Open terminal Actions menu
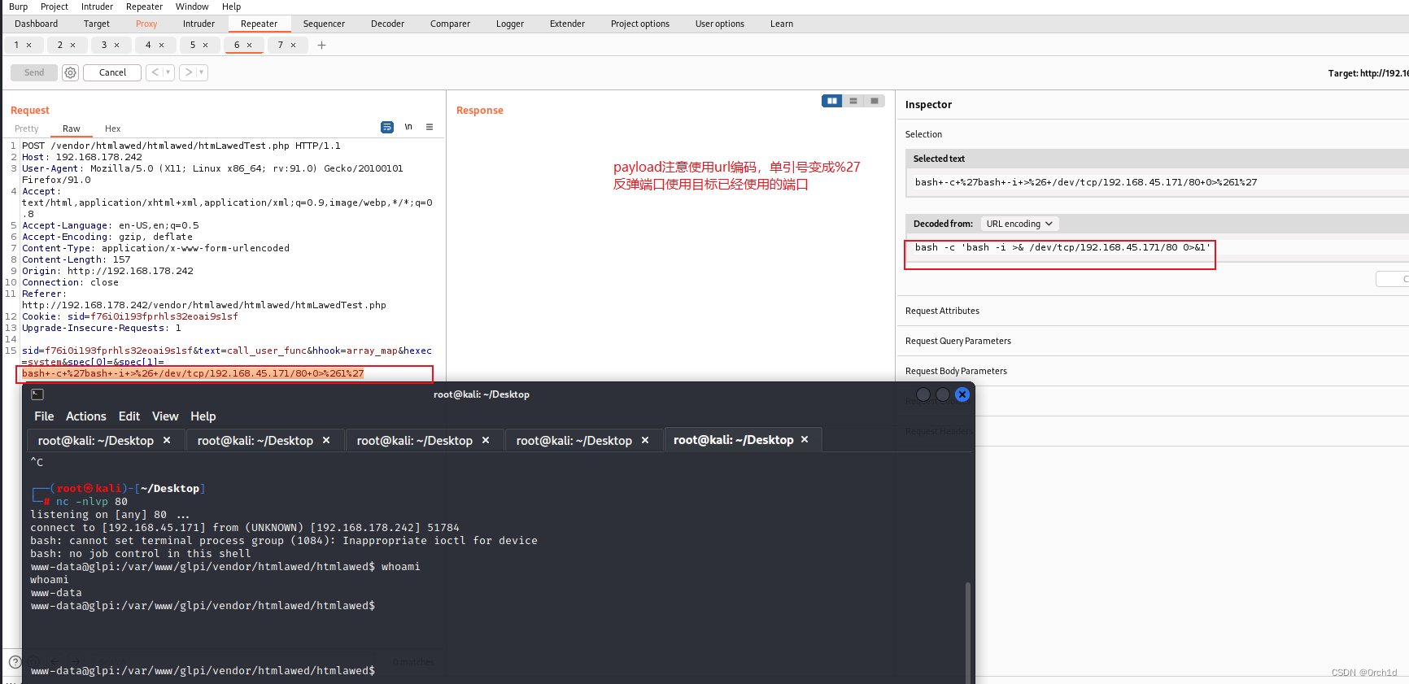The image size is (1409, 684). click(x=86, y=416)
